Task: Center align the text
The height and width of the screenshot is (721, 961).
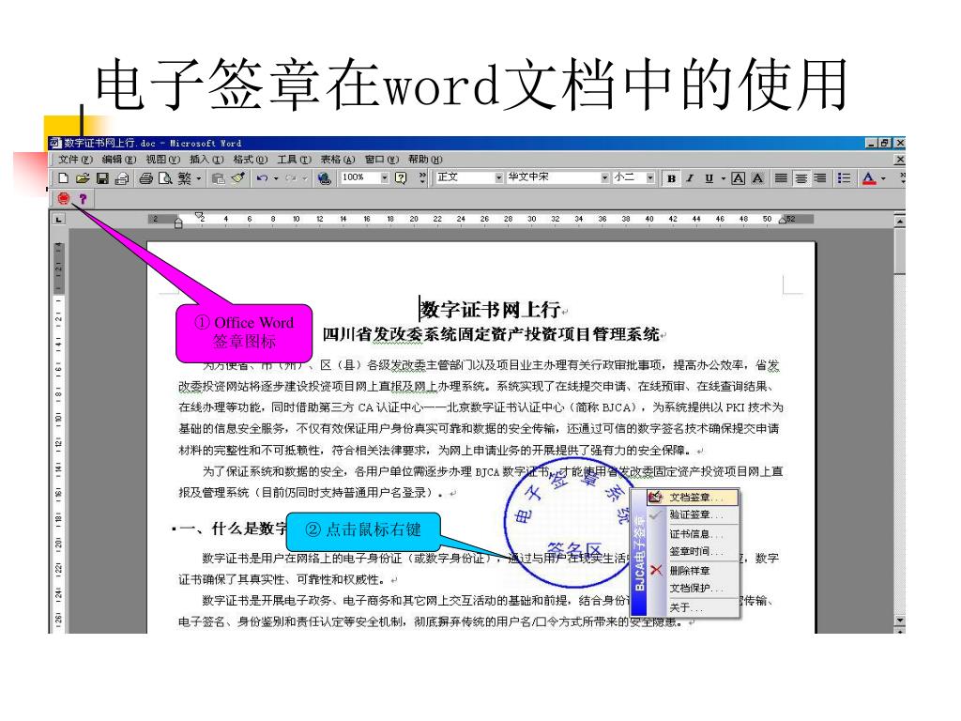Action: click(801, 178)
